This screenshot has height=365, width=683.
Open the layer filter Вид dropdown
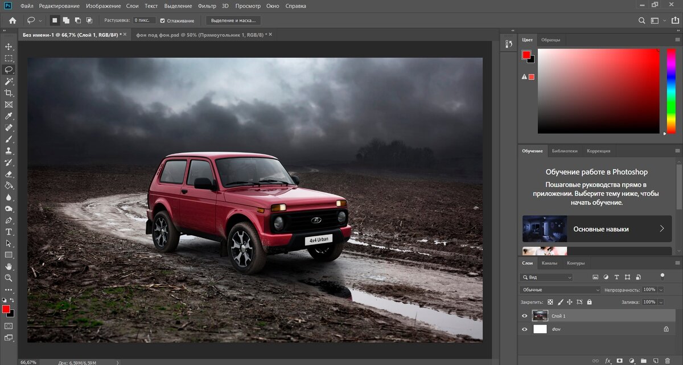546,277
